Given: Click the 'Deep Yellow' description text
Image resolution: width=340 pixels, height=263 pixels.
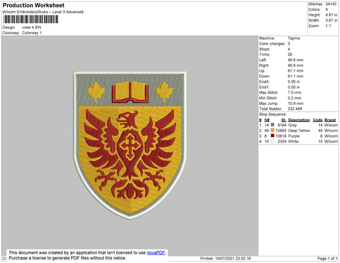Looking at the screenshot, I should [299, 130].
